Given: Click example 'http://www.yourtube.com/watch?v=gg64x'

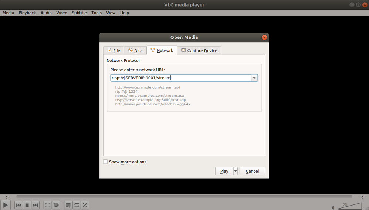Looking at the screenshot, I should click(x=153, y=104).
